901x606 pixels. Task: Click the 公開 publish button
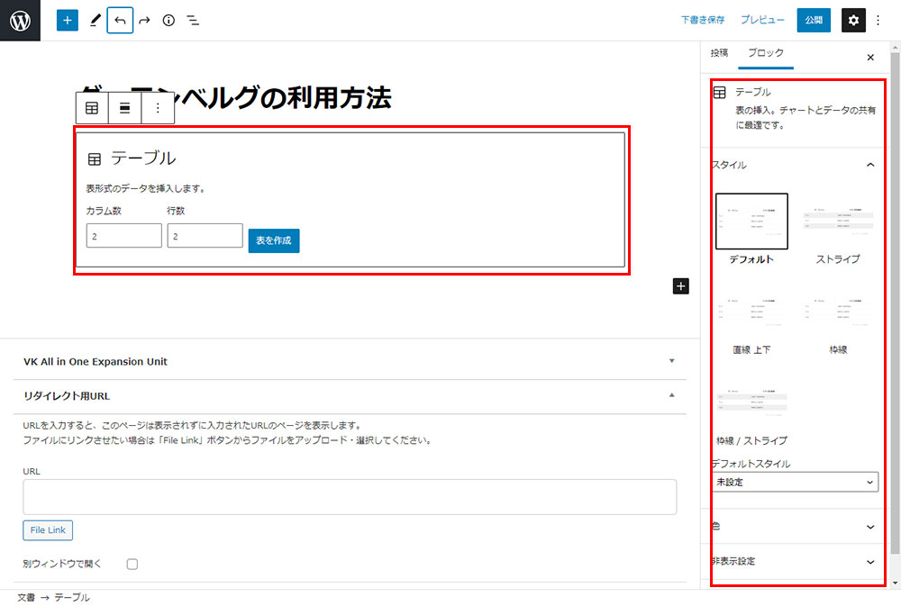(814, 20)
